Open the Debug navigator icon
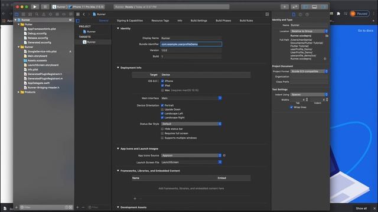 pyautogui.click(x=57, y=14)
